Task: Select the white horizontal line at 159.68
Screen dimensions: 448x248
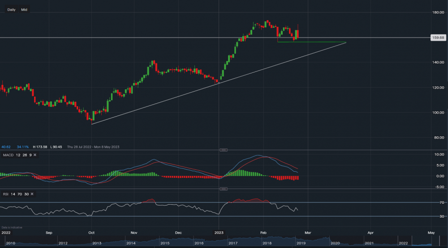Action: pos(134,38)
